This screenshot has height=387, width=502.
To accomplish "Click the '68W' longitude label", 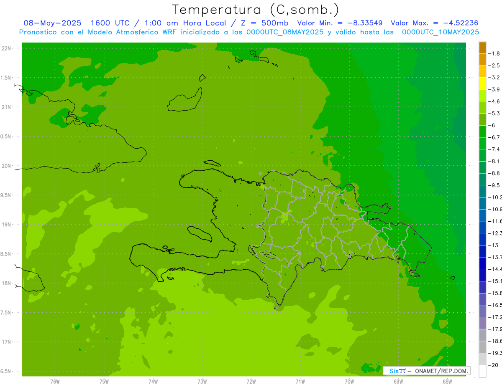I will tap(447, 382).
